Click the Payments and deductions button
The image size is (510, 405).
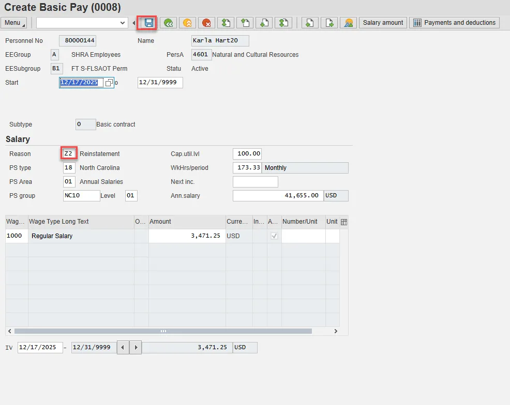(x=455, y=23)
